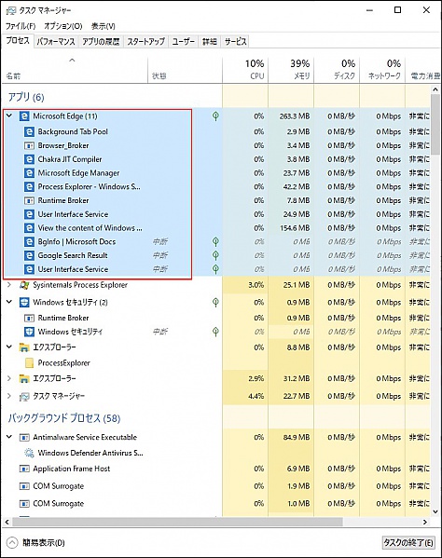Click the leaf icon on Google Search Result row
442x558 pixels.
tap(215, 255)
